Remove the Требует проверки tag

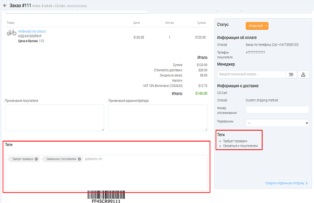[36, 159]
